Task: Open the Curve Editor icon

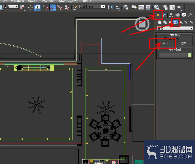Action: click(x=141, y=7)
